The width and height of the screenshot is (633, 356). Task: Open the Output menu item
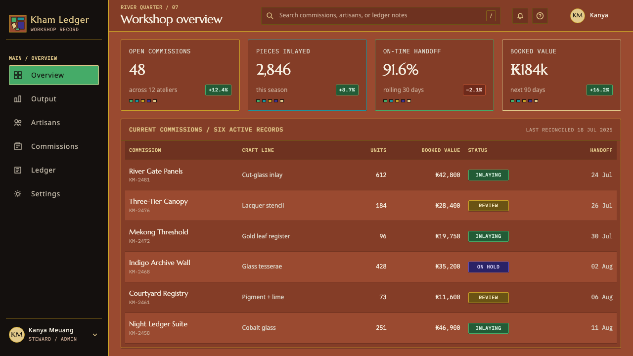[54, 99]
